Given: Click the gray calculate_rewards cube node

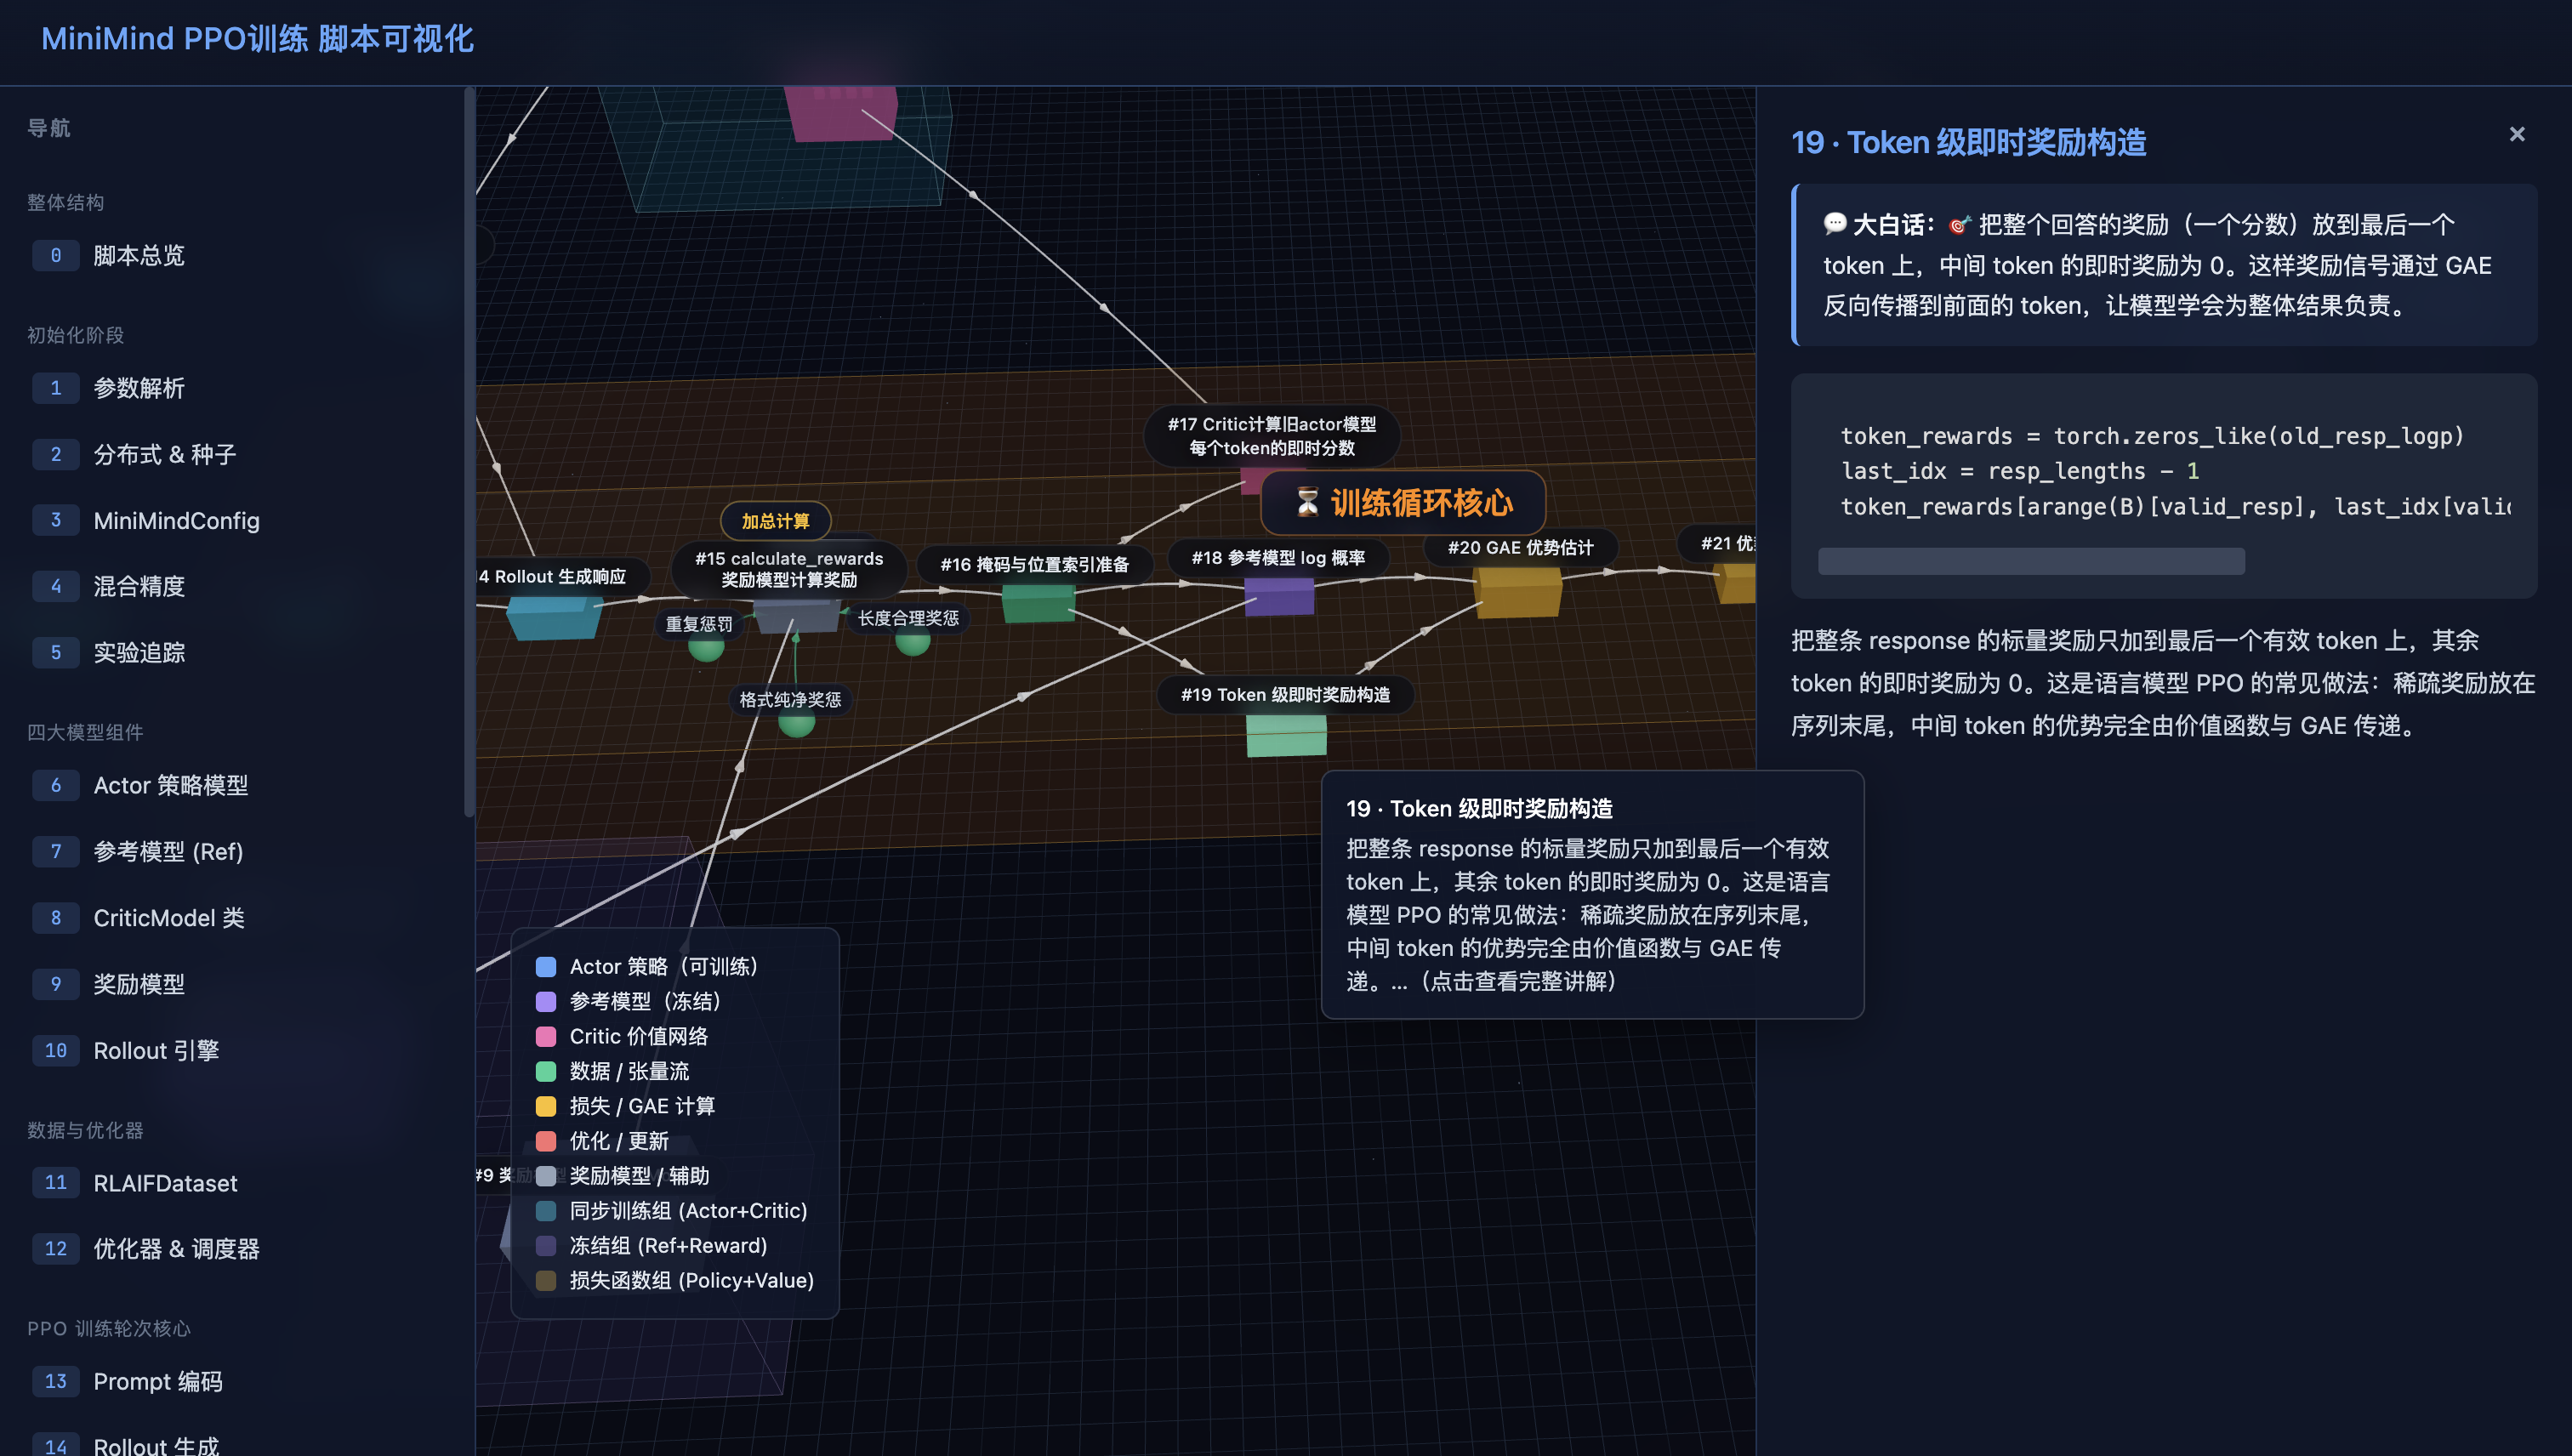Looking at the screenshot, I should (x=796, y=615).
